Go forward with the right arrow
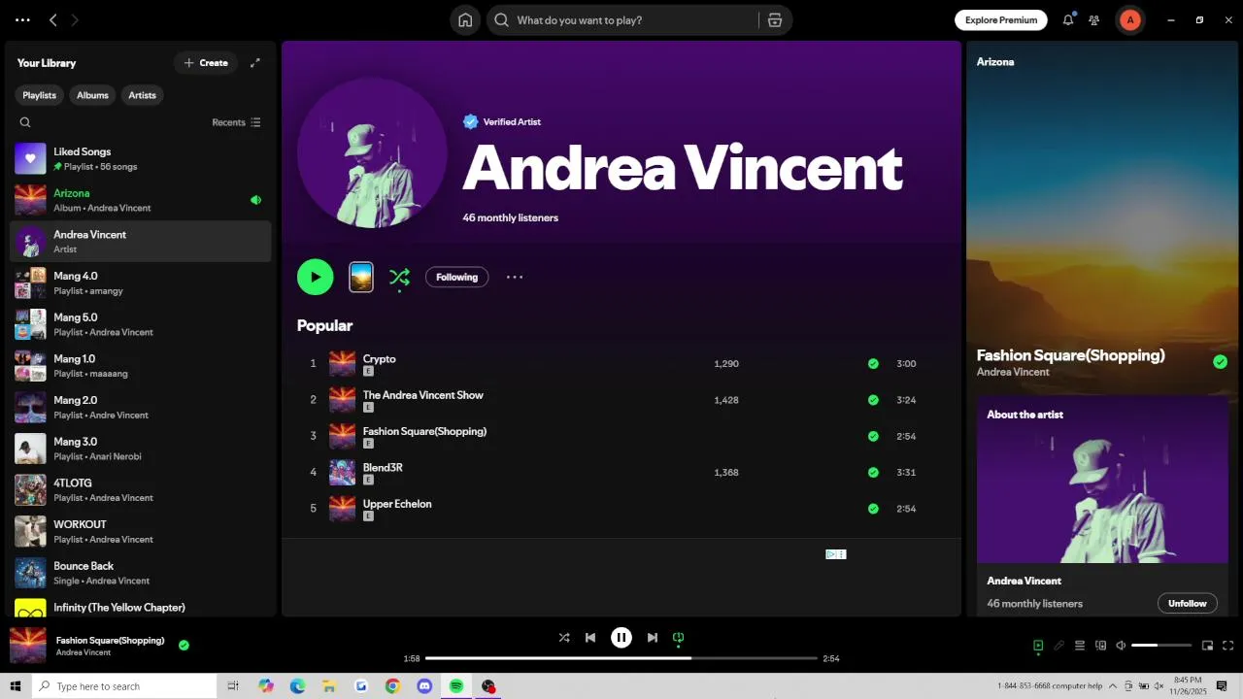This screenshot has width=1243, height=699. tap(76, 19)
